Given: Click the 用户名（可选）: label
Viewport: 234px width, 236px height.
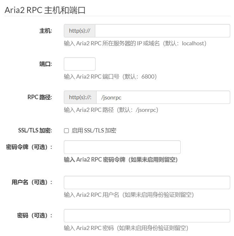Looking at the screenshot, I should (32, 182).
